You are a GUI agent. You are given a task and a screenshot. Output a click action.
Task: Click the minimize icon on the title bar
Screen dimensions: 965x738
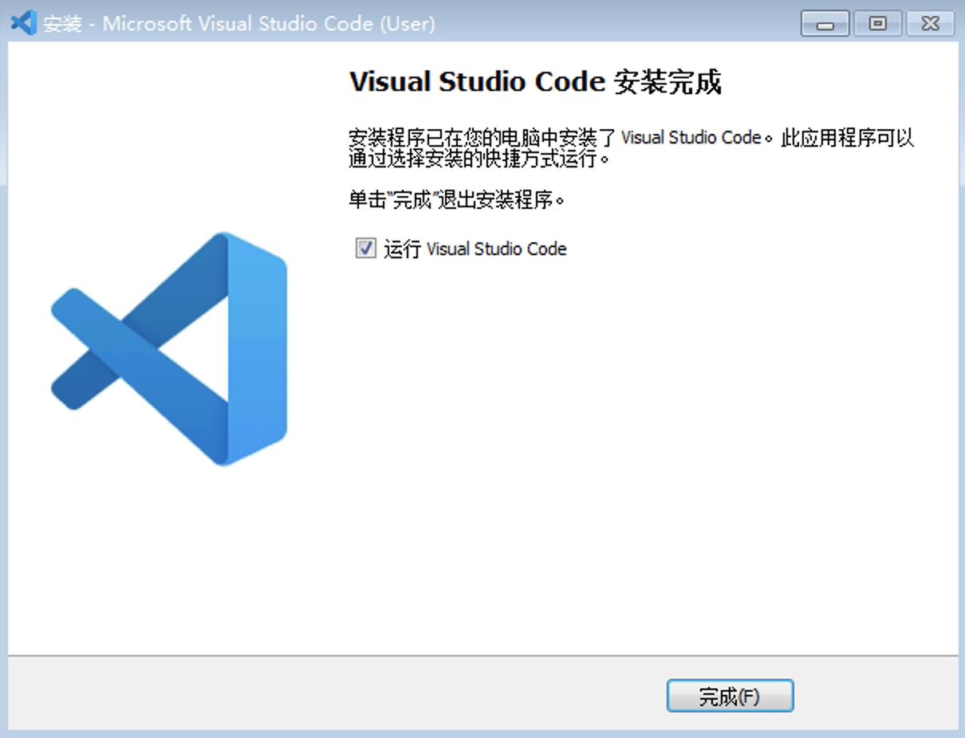point(823,23)
